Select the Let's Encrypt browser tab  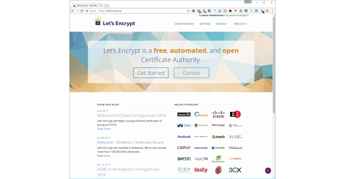(x=86, y=5)
